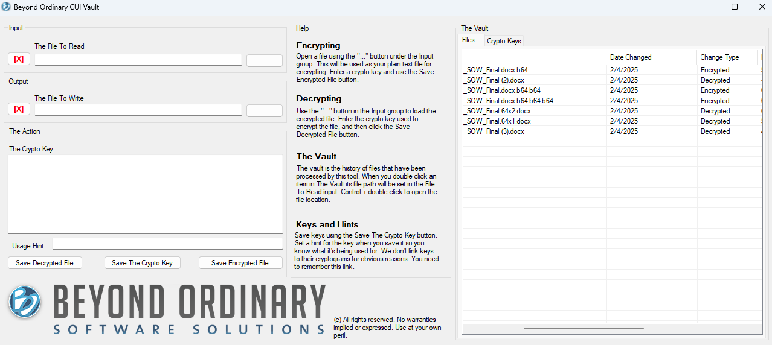Image resolution: width=772 pixels, height=345 pixels.
Task: Focus the Crypto Key text area
Action: [145, 194]
